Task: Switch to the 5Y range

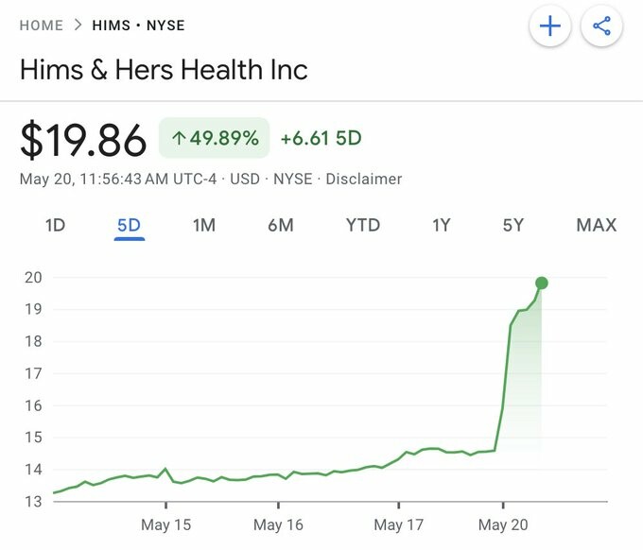Action: pos(513,225)
